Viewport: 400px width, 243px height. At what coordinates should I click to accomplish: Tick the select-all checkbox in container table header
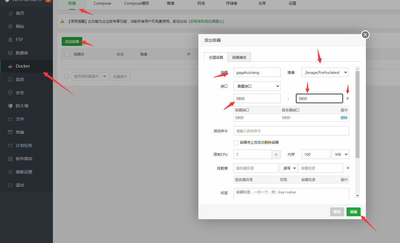click(67, 54)
